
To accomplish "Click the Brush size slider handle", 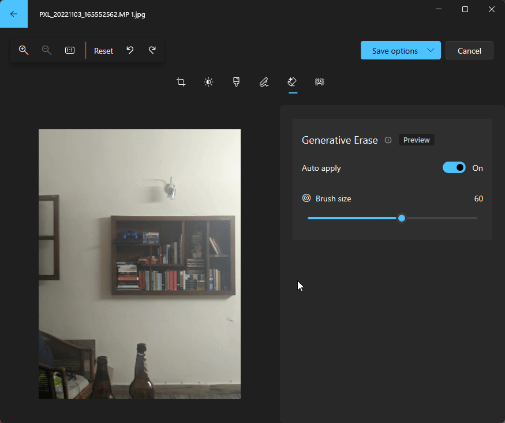I will [402, 218].
